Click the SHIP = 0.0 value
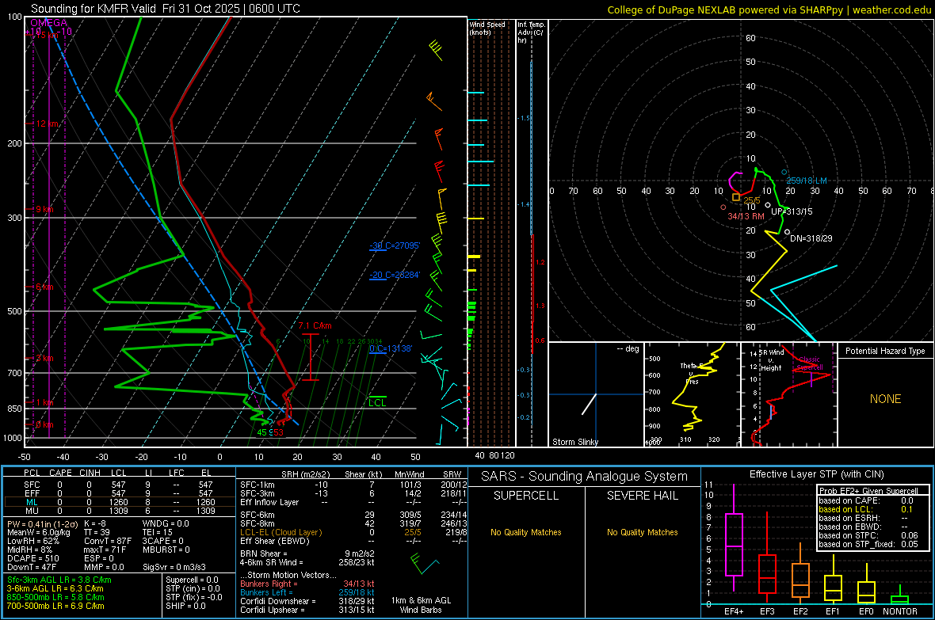Viewport: 935px width, 620px height. pyautogui.click(x=185, y=606)
